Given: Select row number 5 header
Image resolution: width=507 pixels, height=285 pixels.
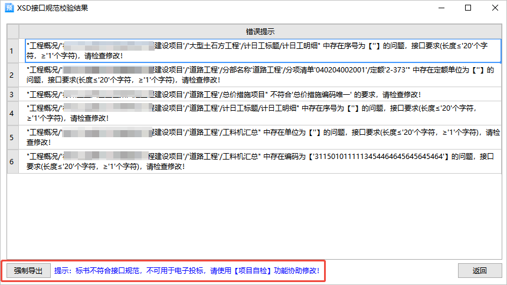Looking at the screenshot, I should coord(12,137).
